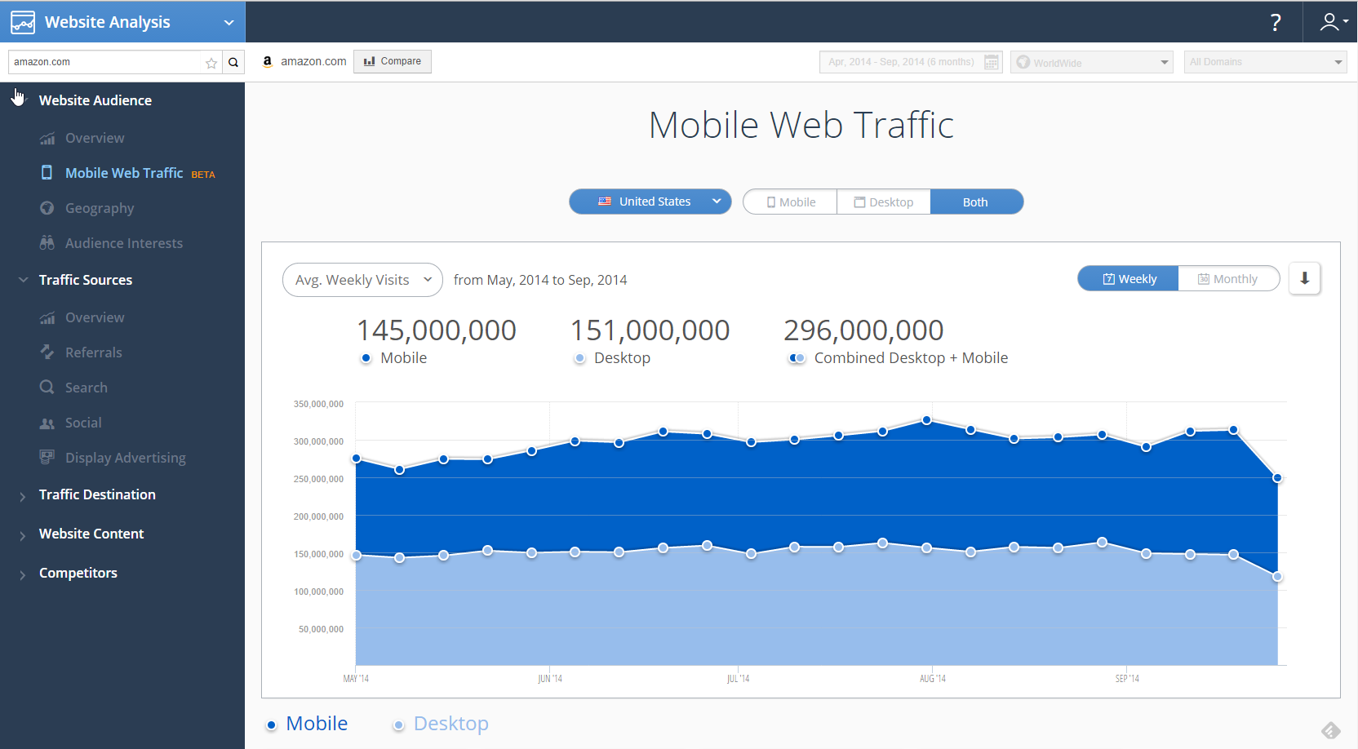
Task: Click the amazon.com search input field
Action: tap(104, 62)
